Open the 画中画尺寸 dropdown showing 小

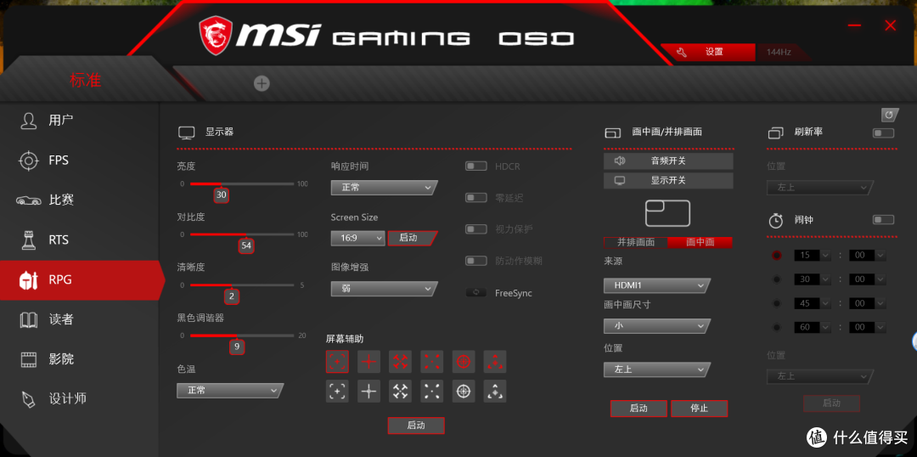656,326
